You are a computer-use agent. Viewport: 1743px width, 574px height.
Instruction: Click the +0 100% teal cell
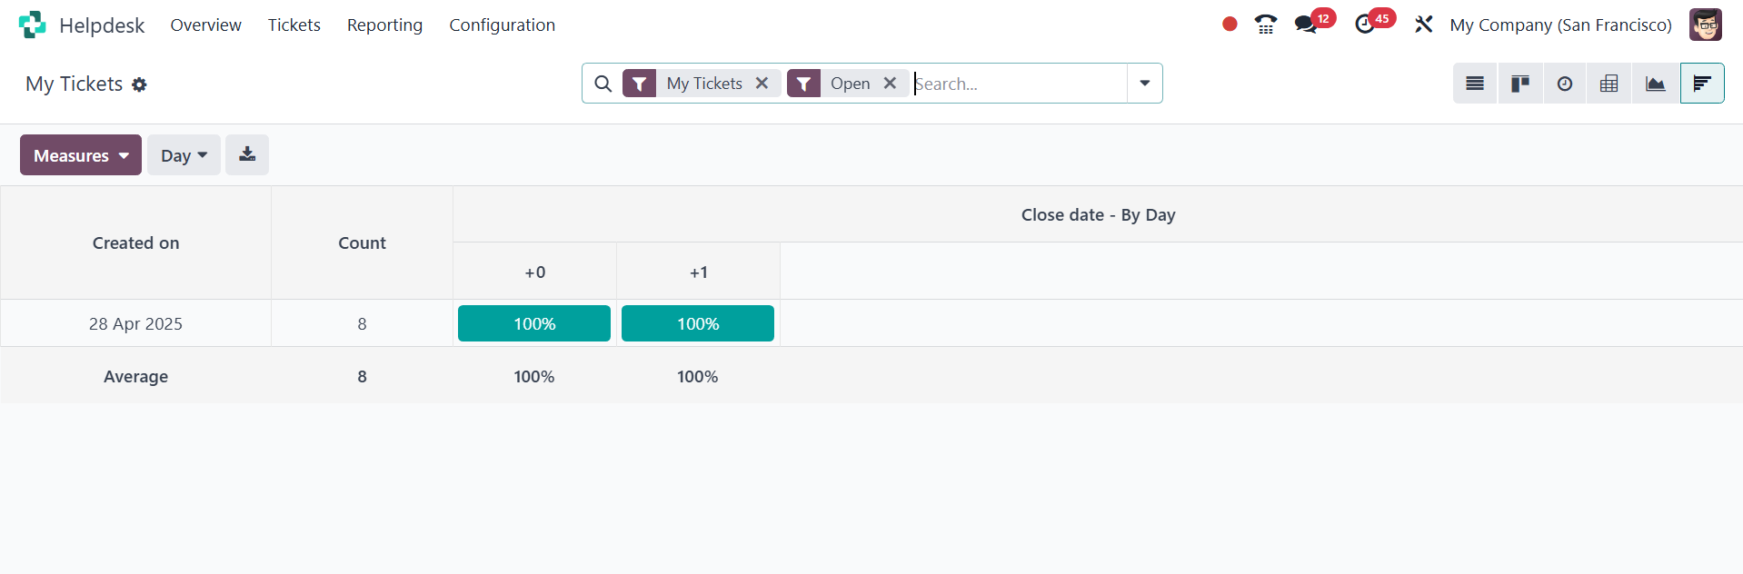click(534, 323)
